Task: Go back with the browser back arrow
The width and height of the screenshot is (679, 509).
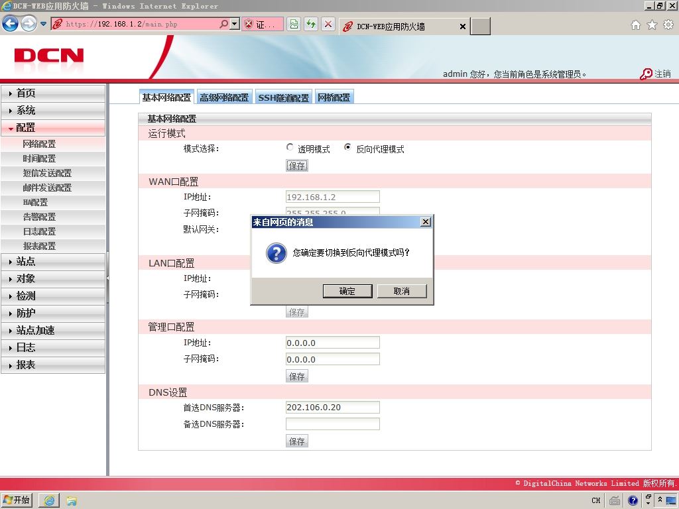Action: (10, 23)
